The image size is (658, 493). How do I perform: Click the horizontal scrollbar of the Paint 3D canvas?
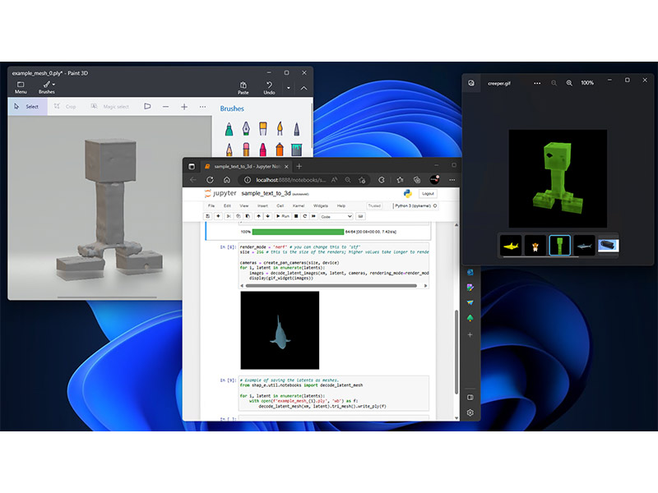107,297
